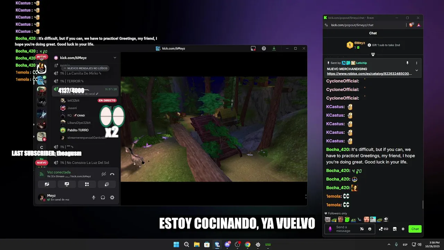Image resolution: width=444 pixels, height=250 pixels.
Task: Toggle headphones deafen in Discord
Action: 103,198
